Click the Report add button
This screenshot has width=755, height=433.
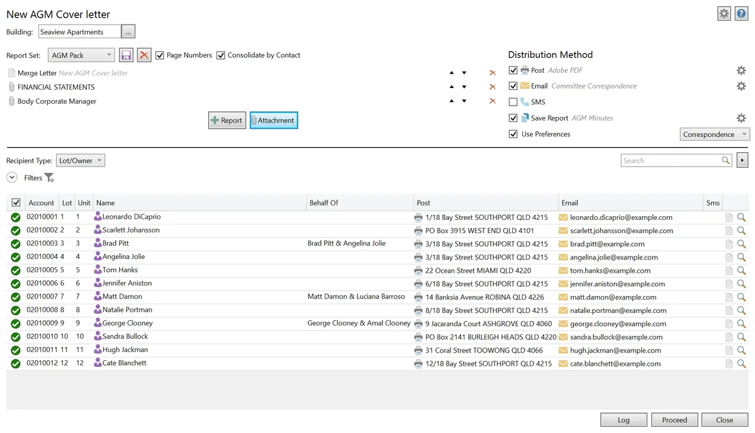(x=227, y=121)
